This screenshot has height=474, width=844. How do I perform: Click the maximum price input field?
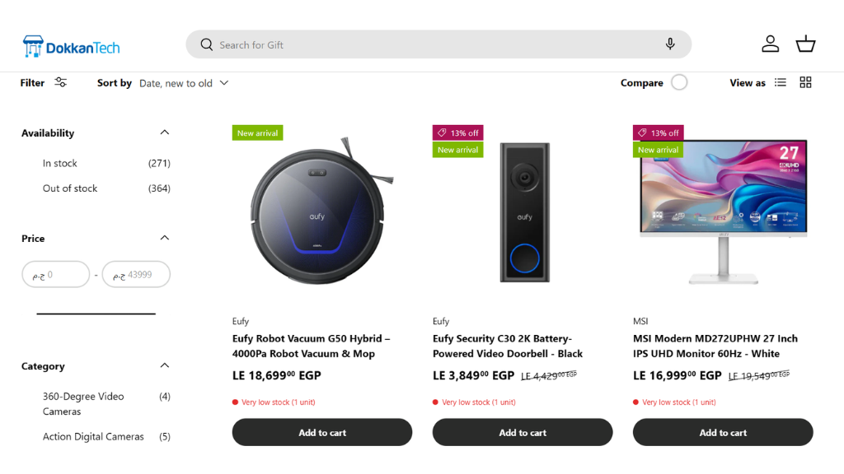click(136, 275)
